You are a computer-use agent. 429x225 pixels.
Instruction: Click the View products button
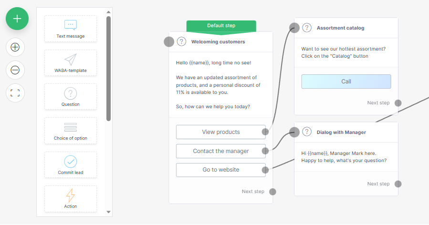click(x=221, y=132)
